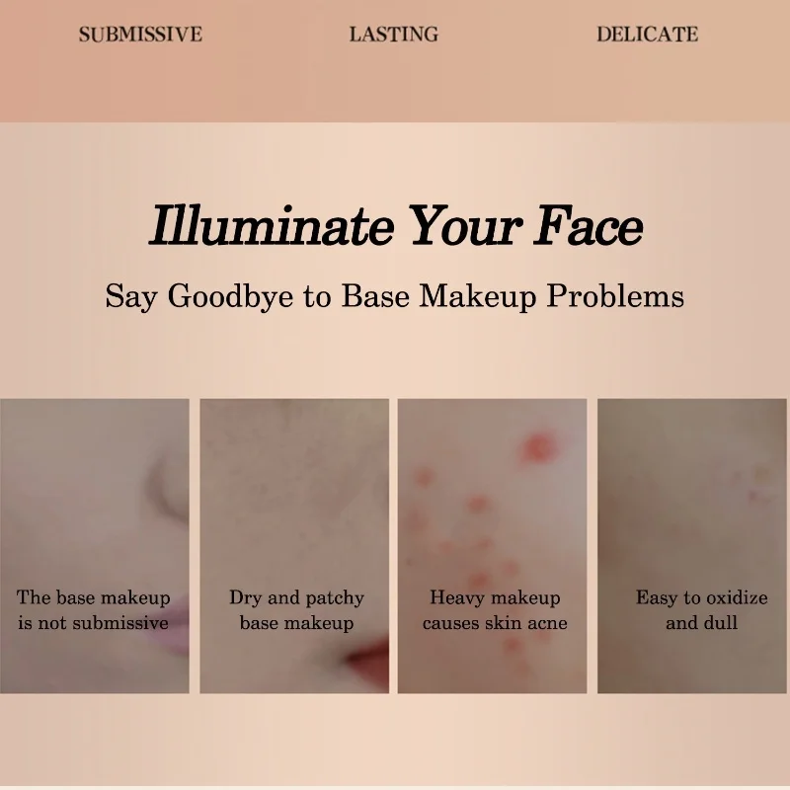This screenshot has width=790, height=790.
Task: Click the Illuminate Your Face headline
Action: 396,226
